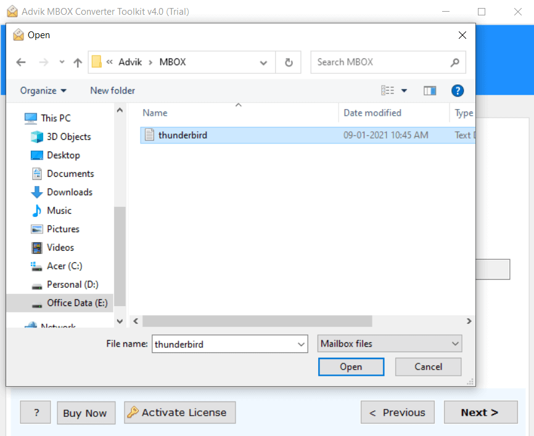Expand the address bar history dropdown
Image resolution: width=534 pixels, height=436 pixels.
coord(263,63)
